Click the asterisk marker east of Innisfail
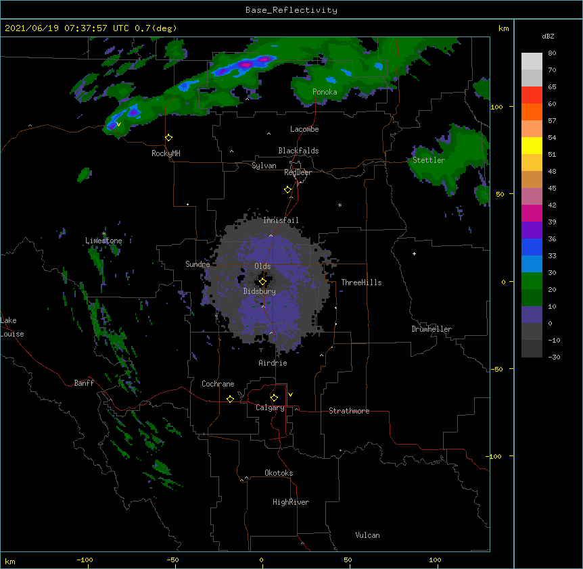This screenshot has width=583, height=569. 340,205
